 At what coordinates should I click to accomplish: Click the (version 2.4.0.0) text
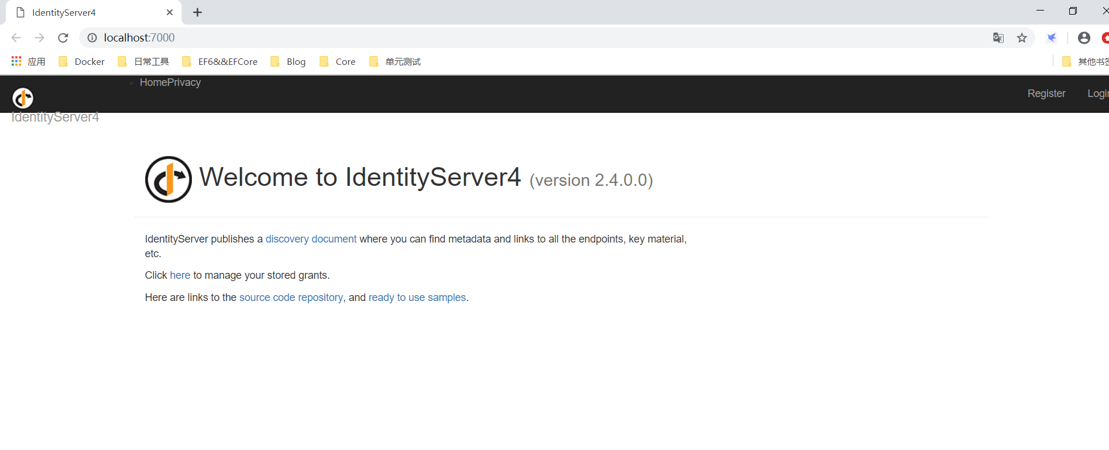[591, 180]
